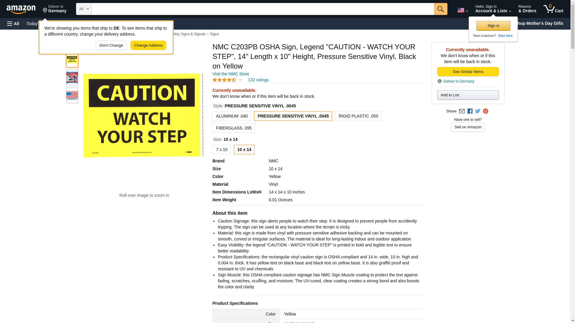Click the See Similar Items button
575x323 pixels.
point(468,72)
